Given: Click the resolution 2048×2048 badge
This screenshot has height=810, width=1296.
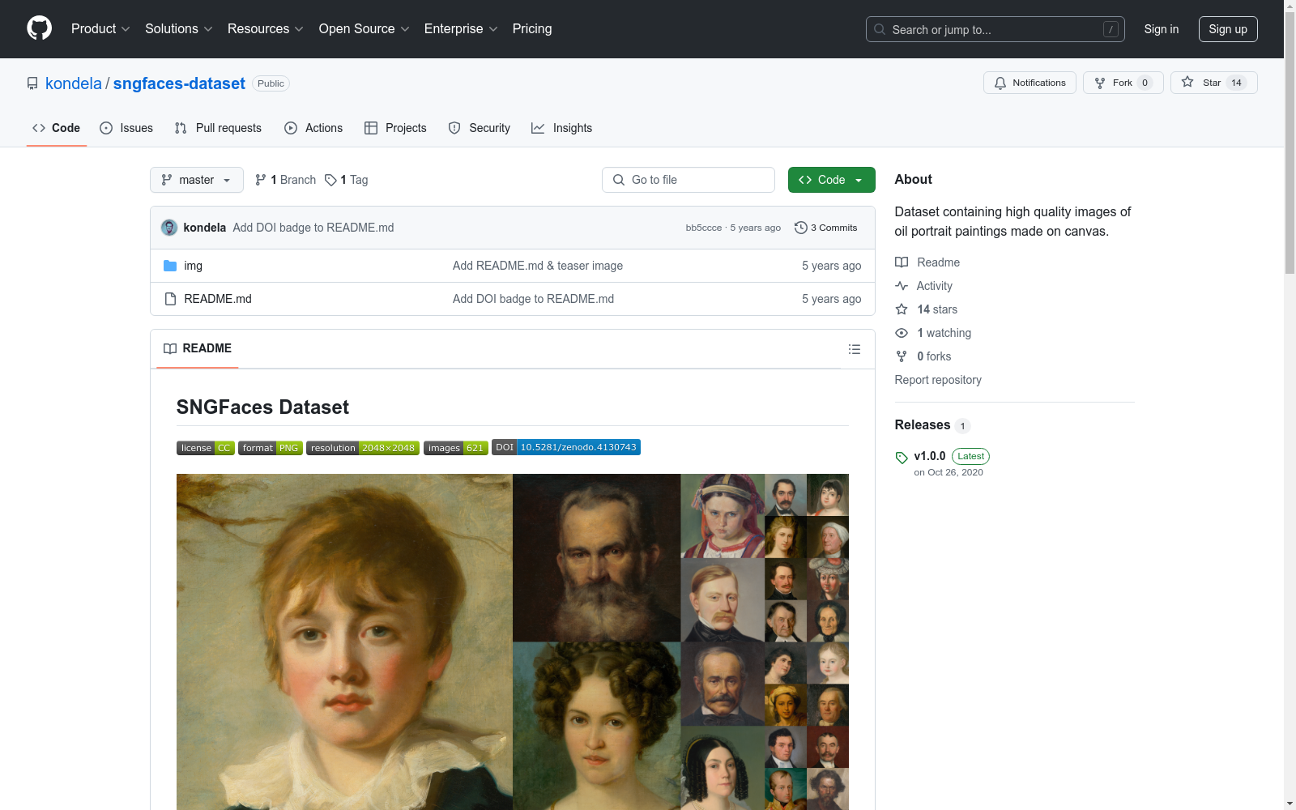Looking at the screenshot, I should (x=363, y=448).
